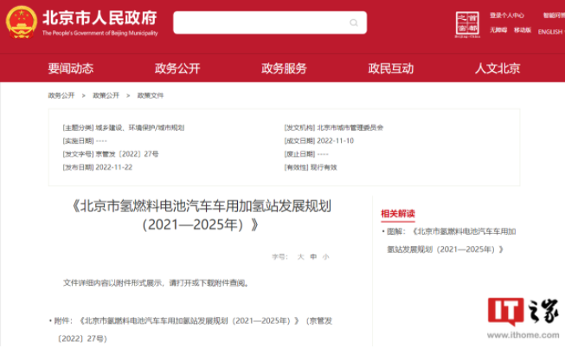Click the national emblem logo
The height and width of the screenshot is (355, 565).
[x=19, y=23]
